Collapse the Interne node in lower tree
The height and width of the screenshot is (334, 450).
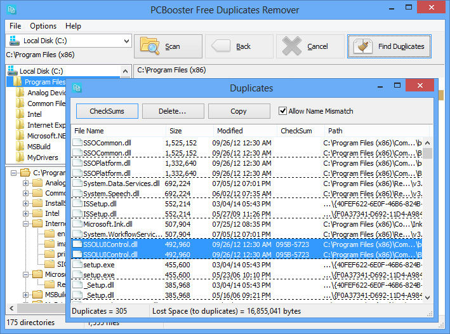point(25,224)
